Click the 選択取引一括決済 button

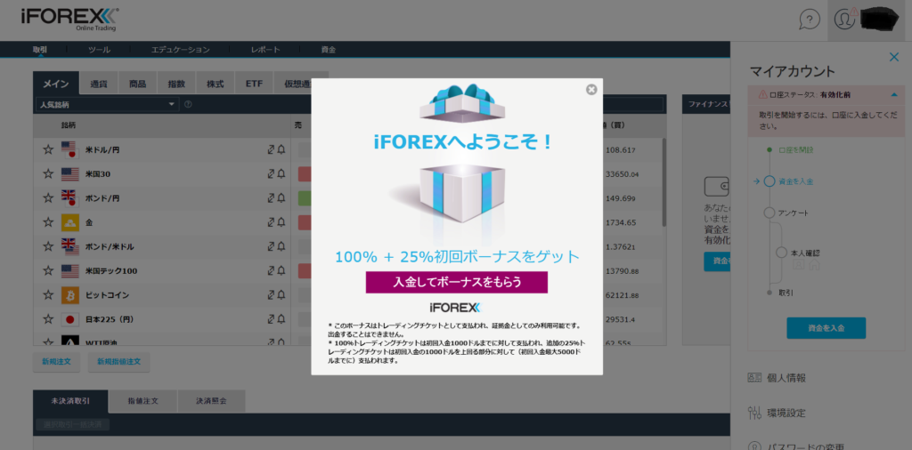tap(72, 425)
